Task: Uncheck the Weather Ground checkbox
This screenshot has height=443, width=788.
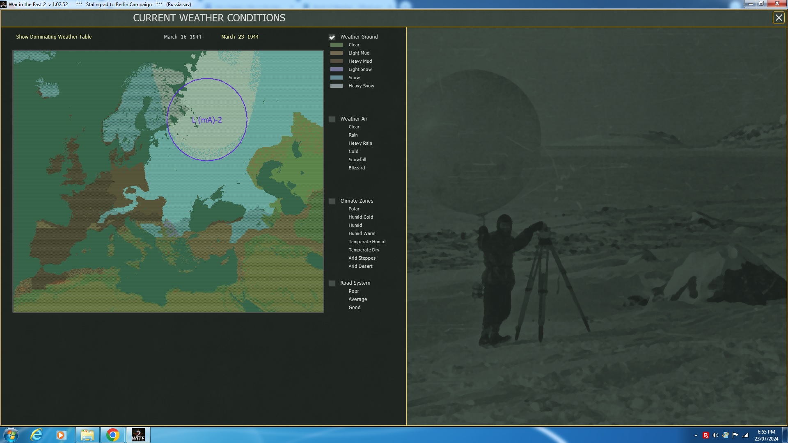Action: click(x=332, y=37)
